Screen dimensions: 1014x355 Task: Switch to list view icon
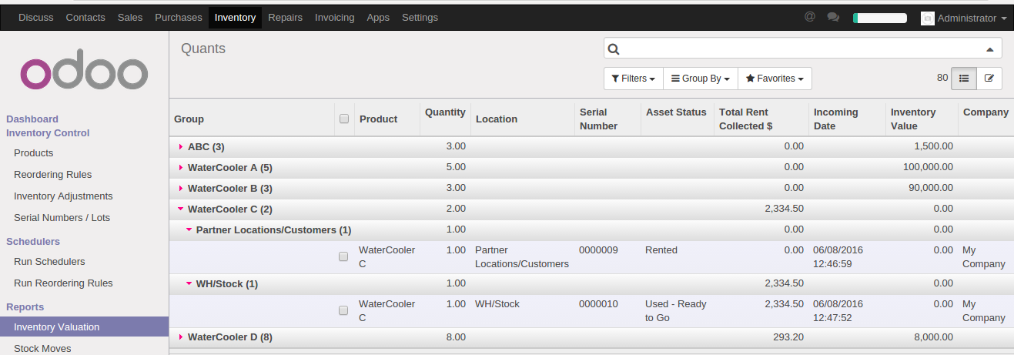(964, 78)
